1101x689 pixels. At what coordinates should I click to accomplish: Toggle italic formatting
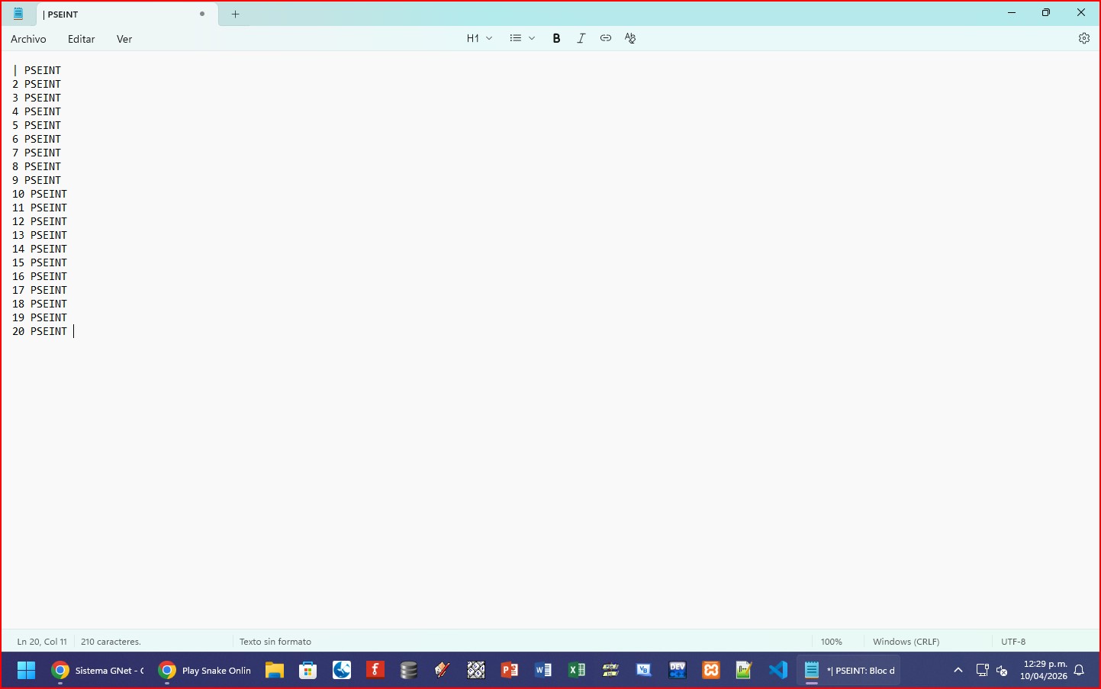(581, 38)
